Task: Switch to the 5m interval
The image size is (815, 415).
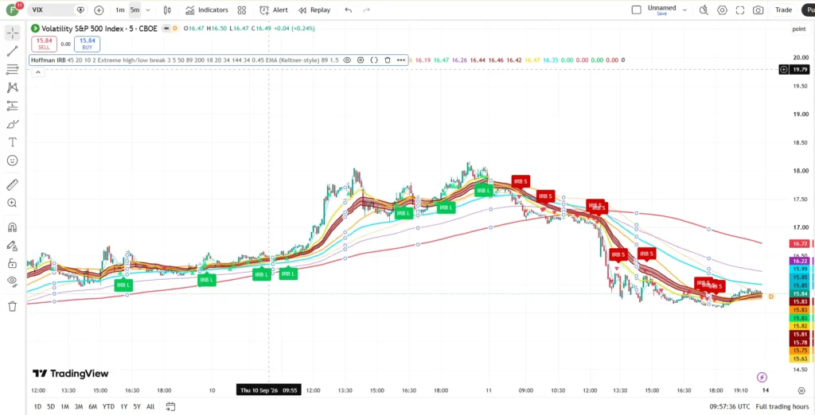Action: [x=135, y=10]
